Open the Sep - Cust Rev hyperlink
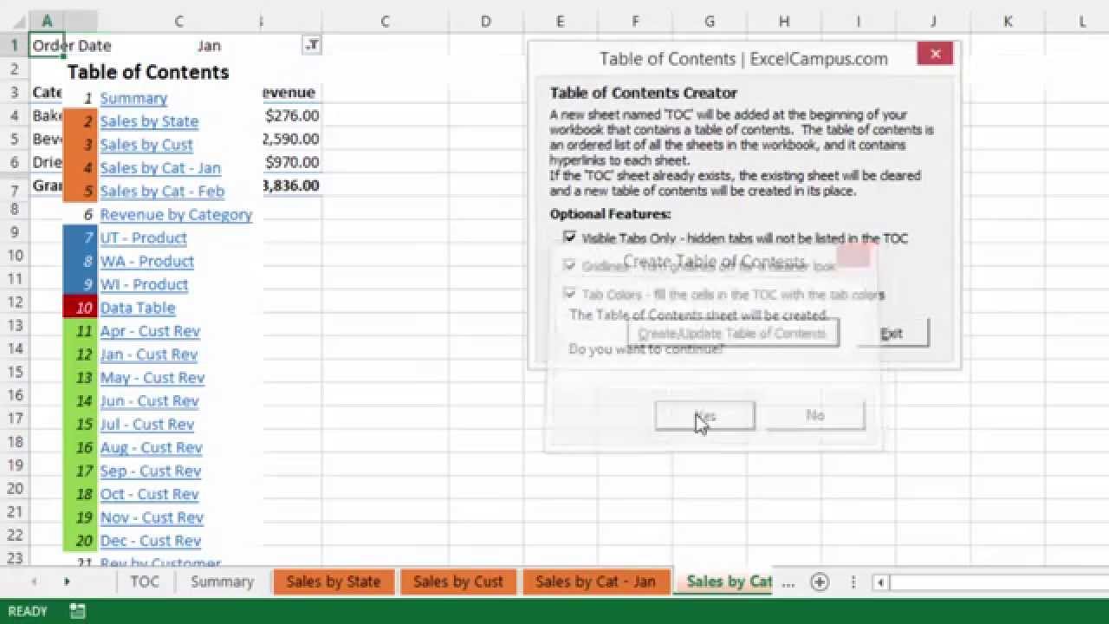Screen dimensions: 1109x624 [151, 471]
